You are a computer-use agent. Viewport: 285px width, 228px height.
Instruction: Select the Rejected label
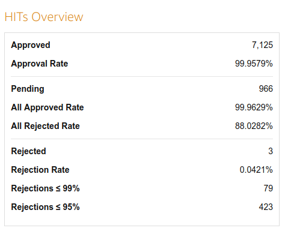point(28,151)
